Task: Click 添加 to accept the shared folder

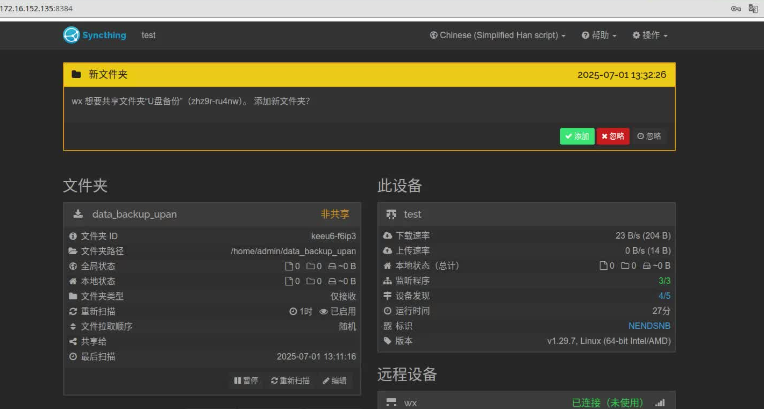Action: (577, 136)
